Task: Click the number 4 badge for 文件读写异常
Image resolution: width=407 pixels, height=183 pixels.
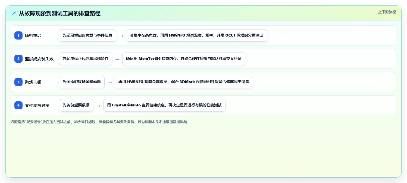Action: pyautogui.click(x=18, y=105)
